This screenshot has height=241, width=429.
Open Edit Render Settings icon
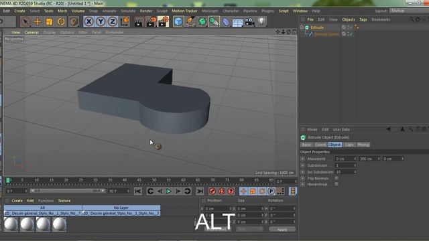163,21
